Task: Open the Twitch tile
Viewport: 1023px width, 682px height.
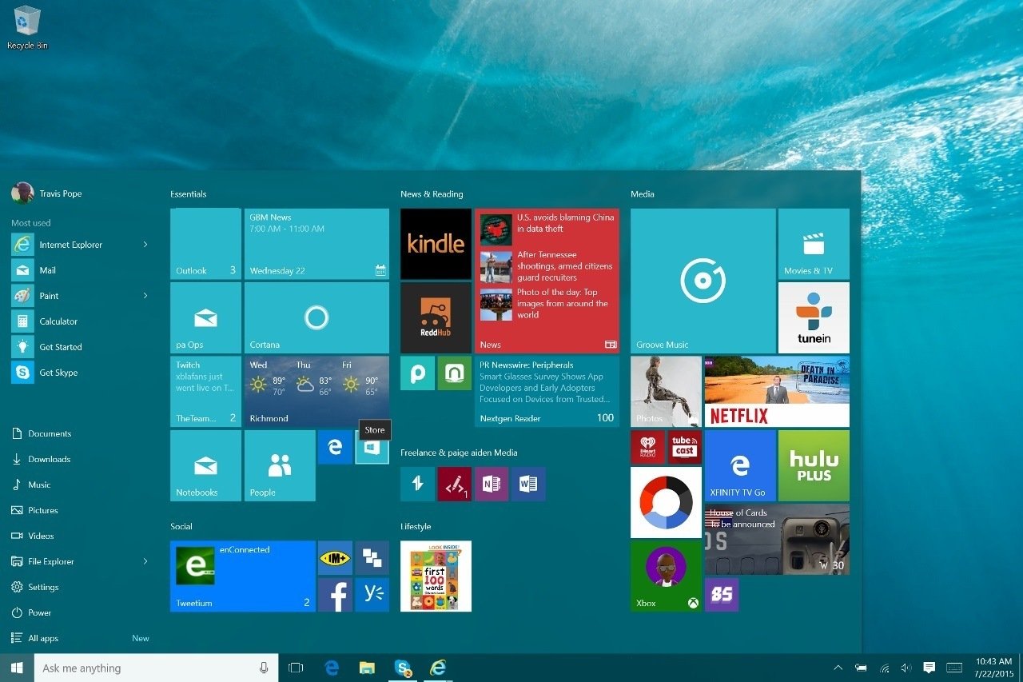Action: pos(205,392)
